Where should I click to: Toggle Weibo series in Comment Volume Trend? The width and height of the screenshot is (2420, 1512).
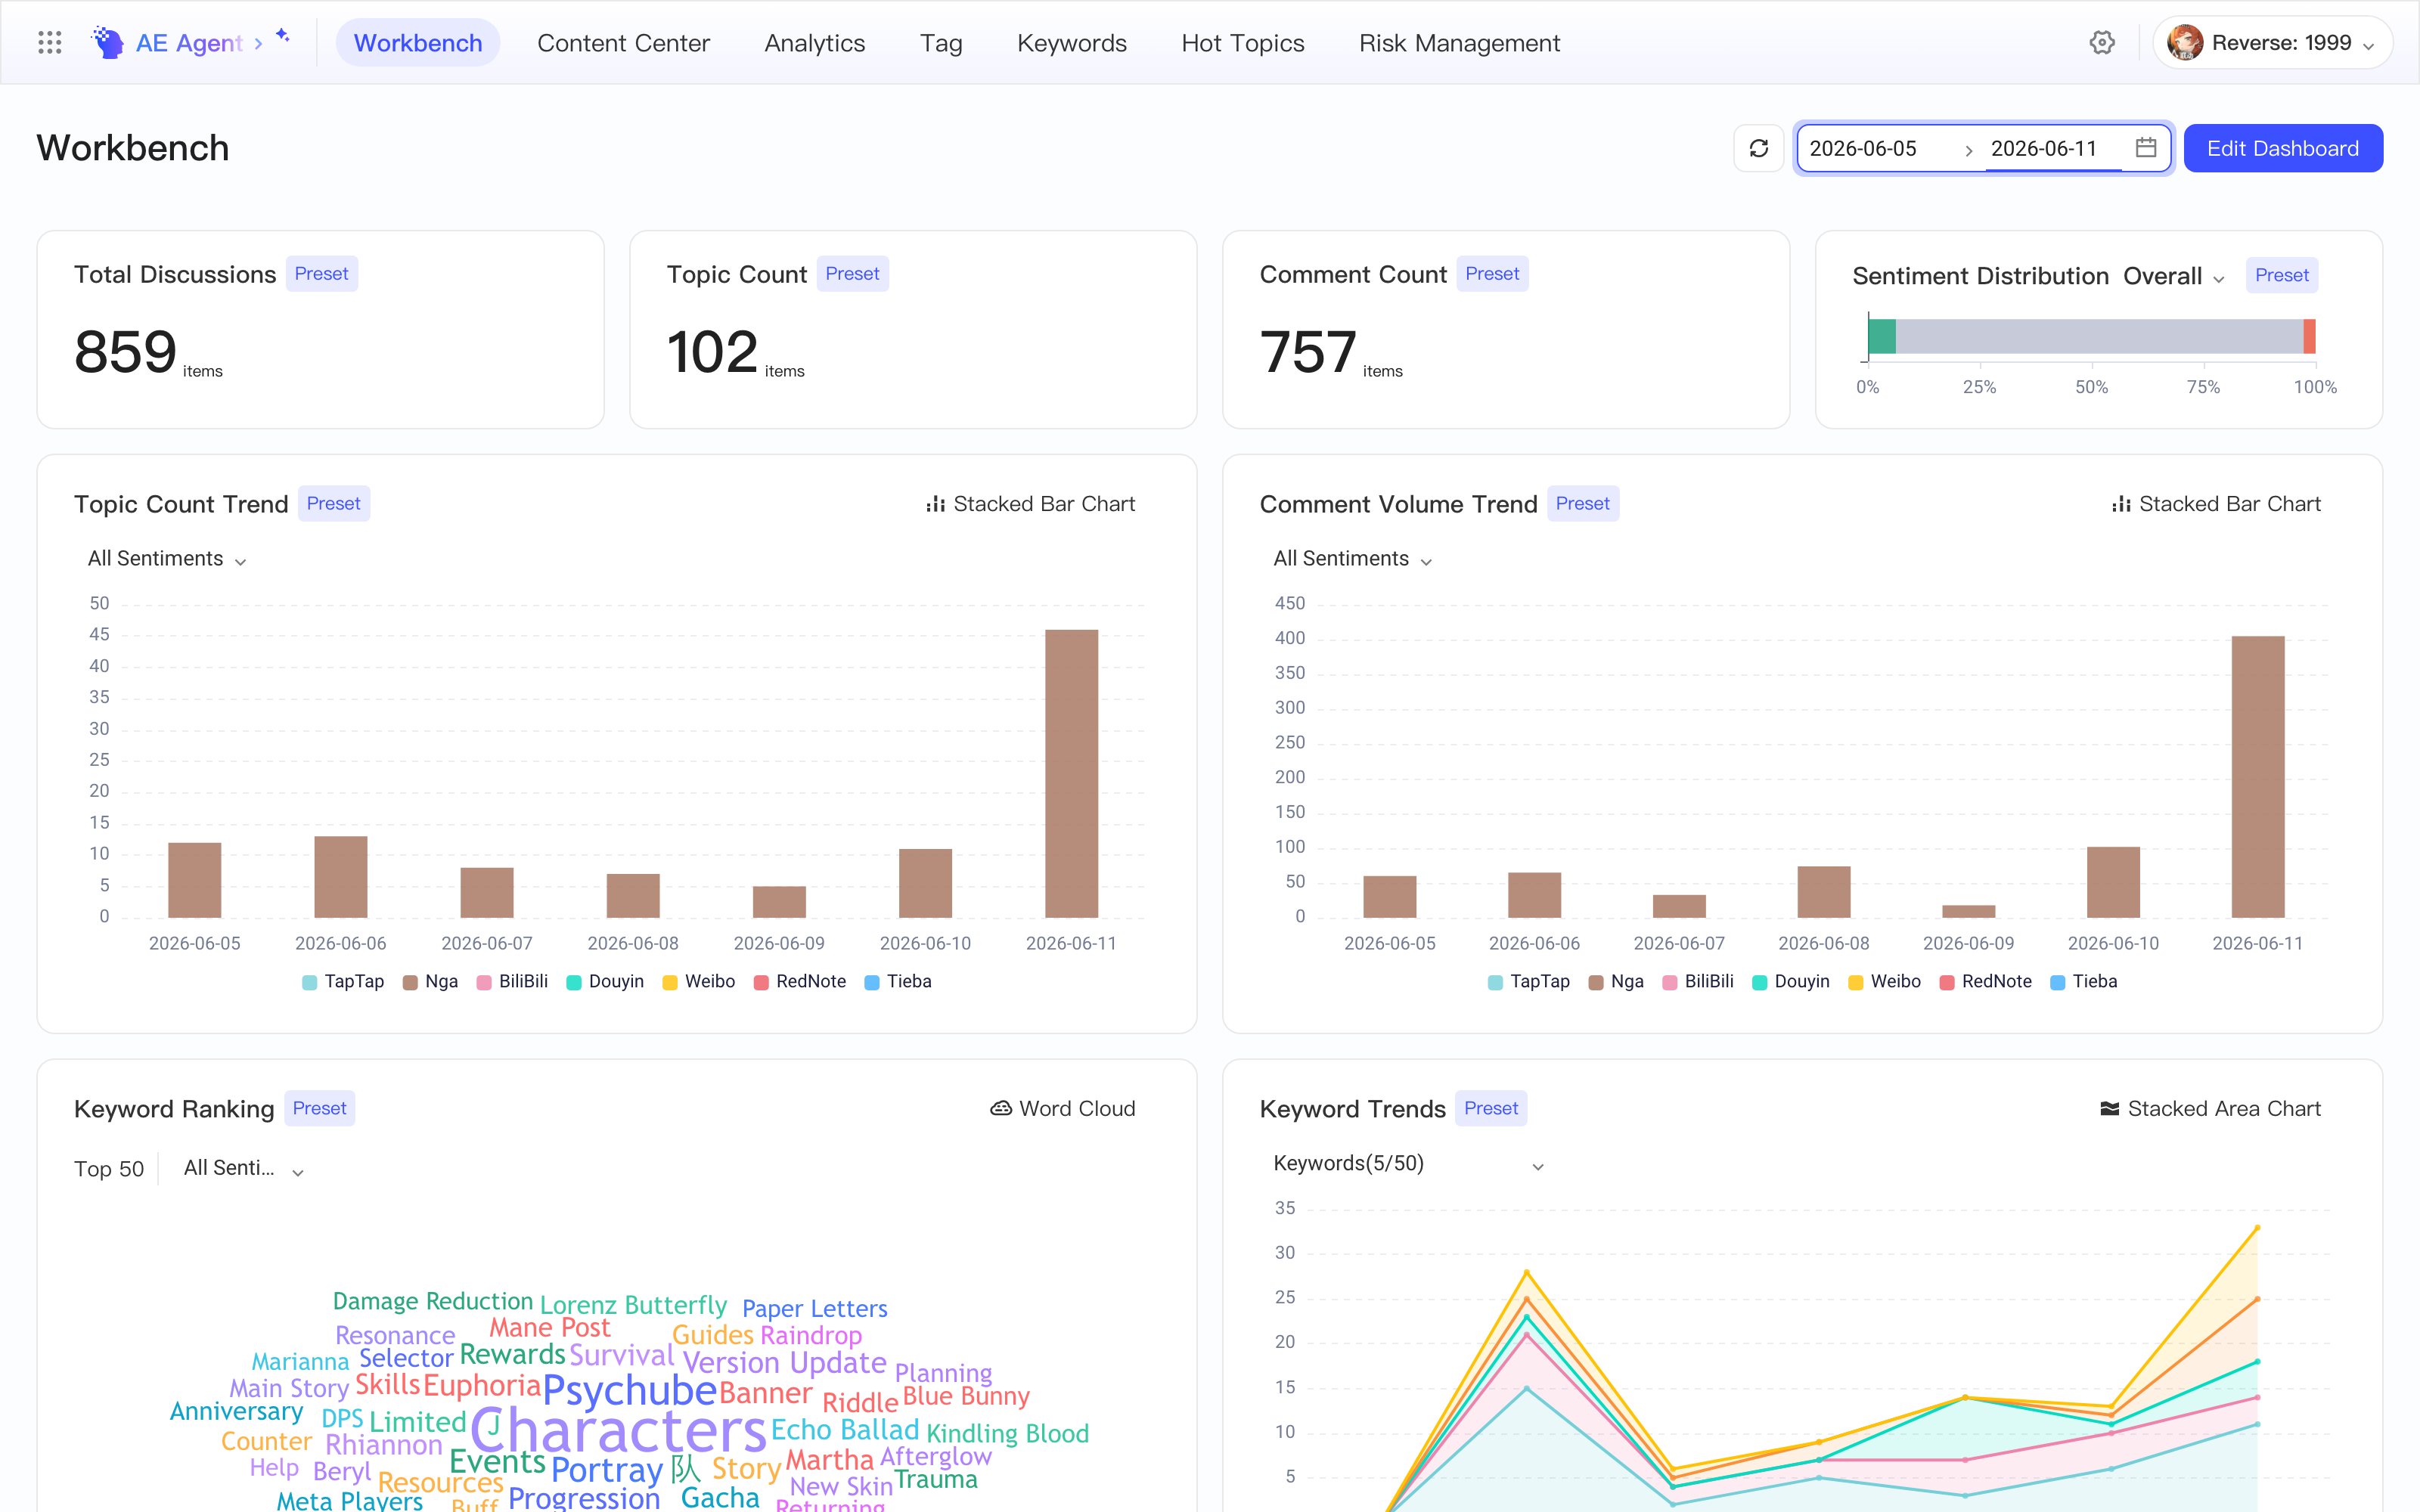(x=1885, y=982)
